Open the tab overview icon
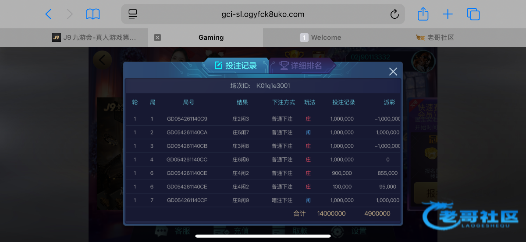This screenshot has width=526, height=242. pyautogui.click(x=473, y=14)
